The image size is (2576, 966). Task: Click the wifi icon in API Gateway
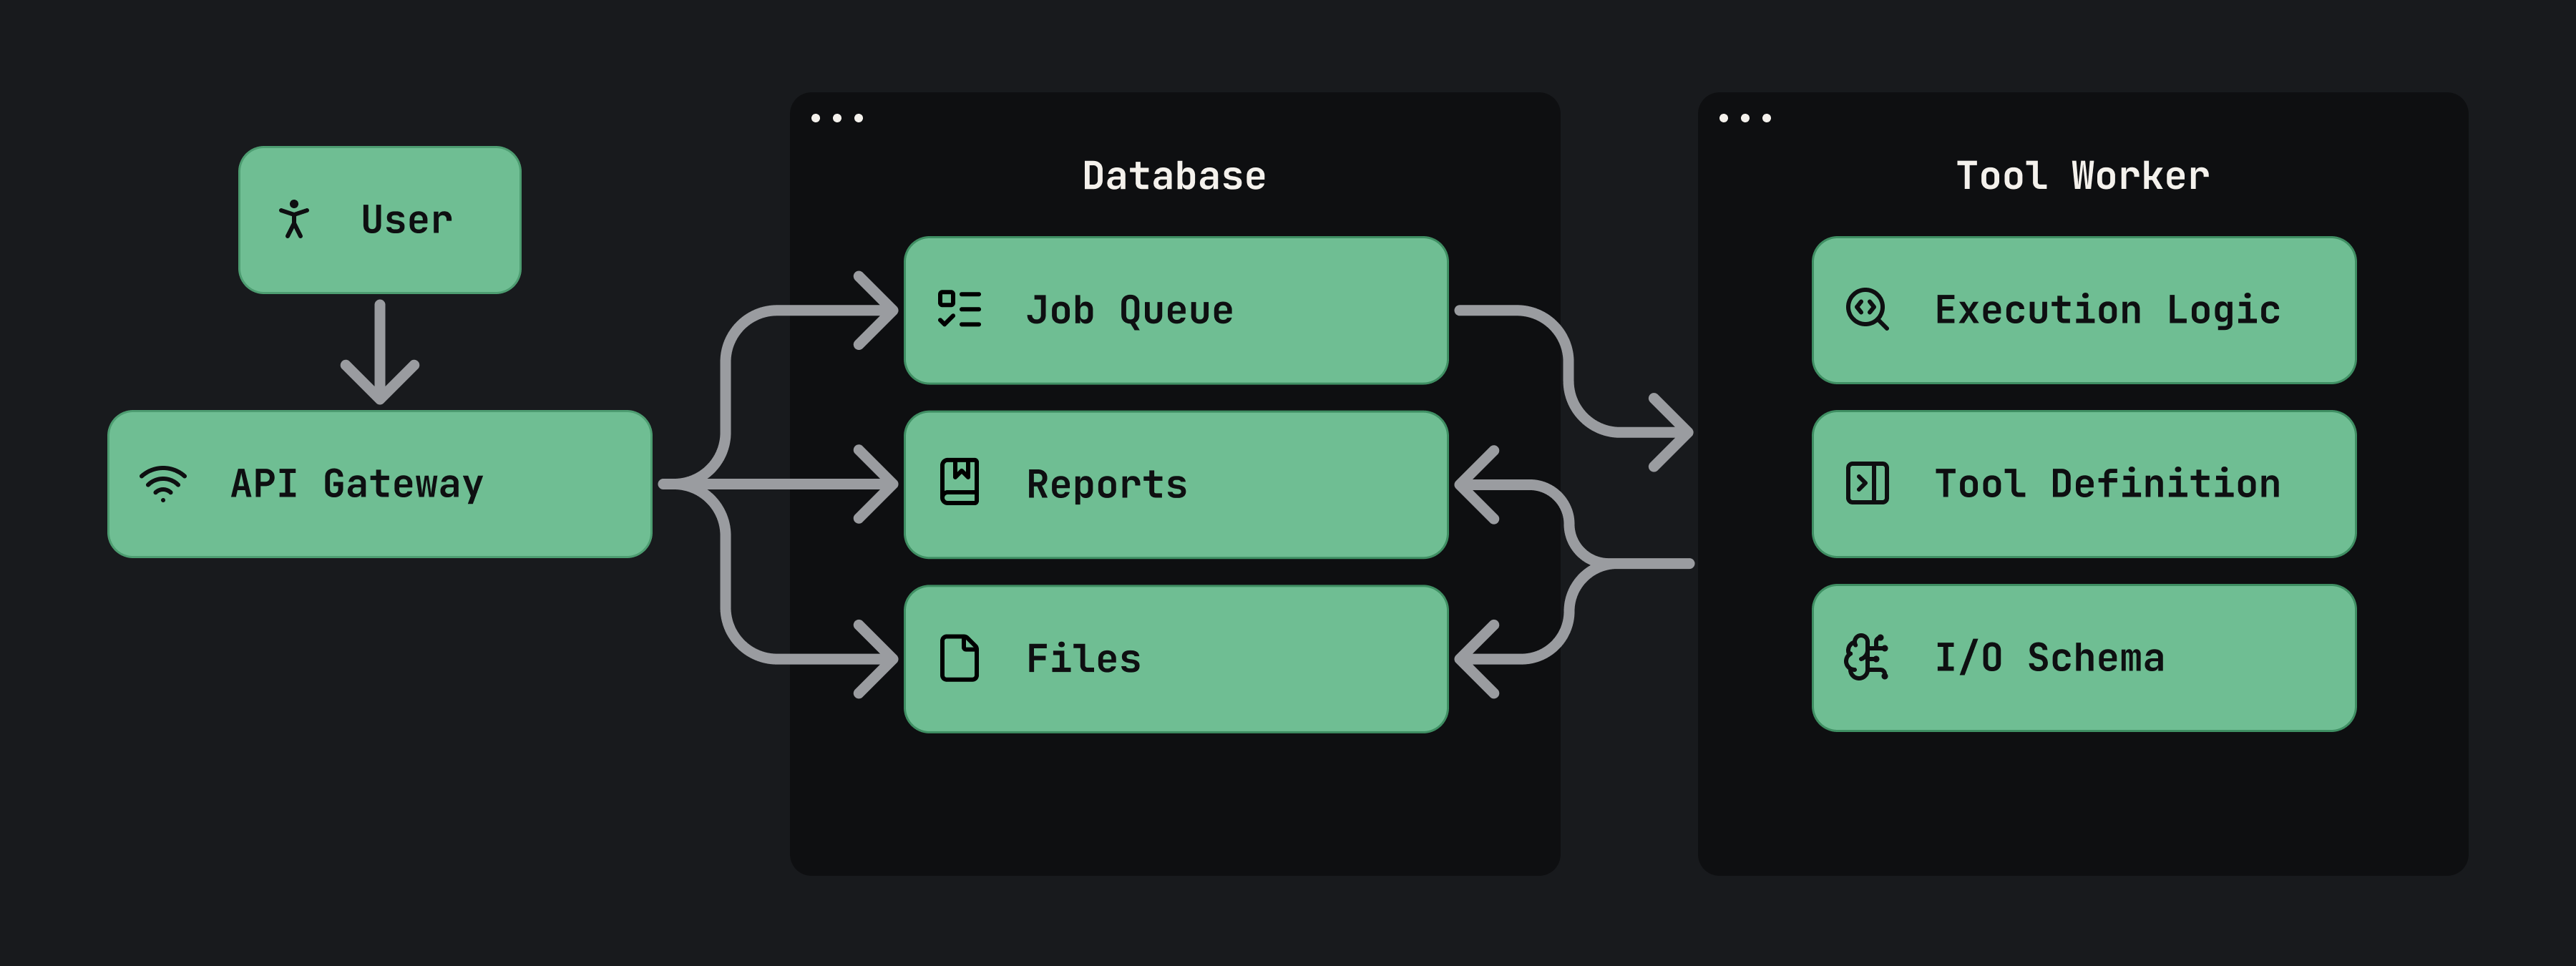[163, 484]
